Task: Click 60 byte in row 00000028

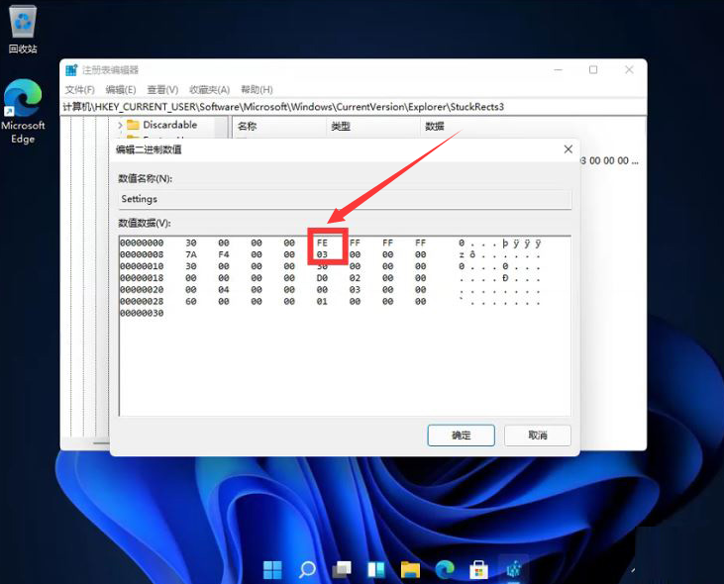Action: (191, 302)
